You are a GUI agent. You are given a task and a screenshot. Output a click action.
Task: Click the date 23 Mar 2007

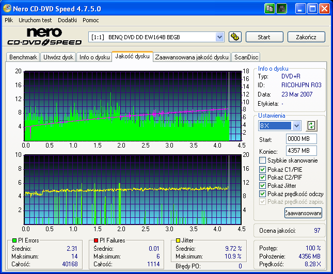297,94
